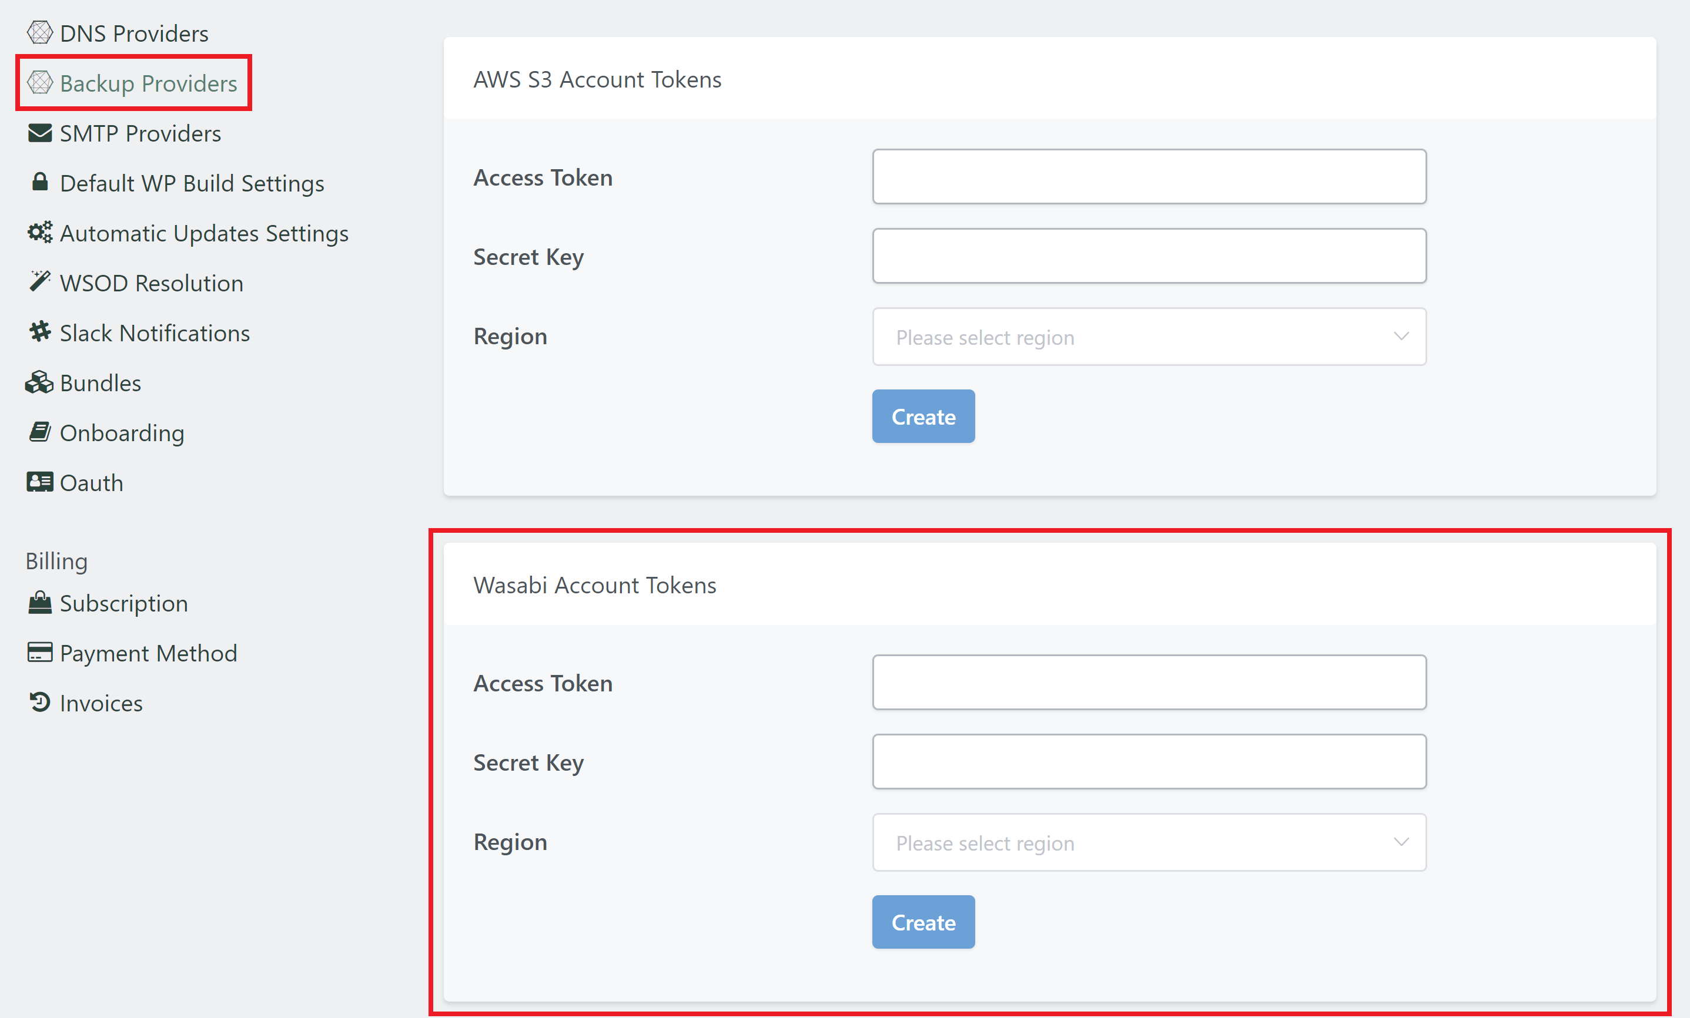Open Slack Notifications settings
This screenshot has height=1018, width=1690.
pos(155,333)
